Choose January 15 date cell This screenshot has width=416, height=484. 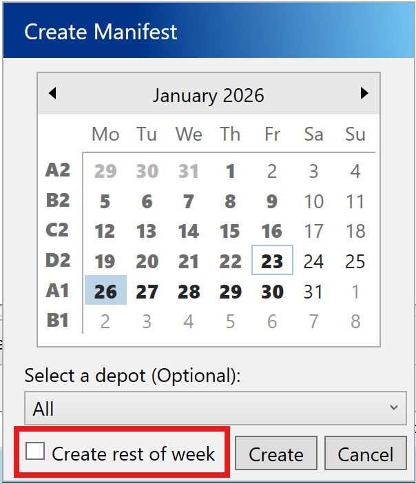230,231
